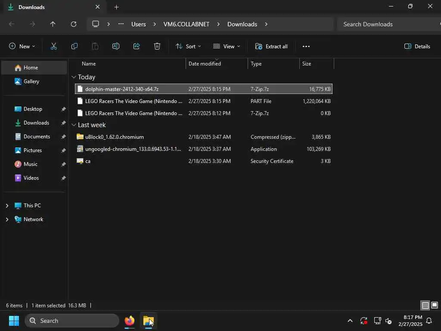Click VM6.COLLABNET in address breadcrumb
This screenshot has width=441, height=331.
(186, 24)
